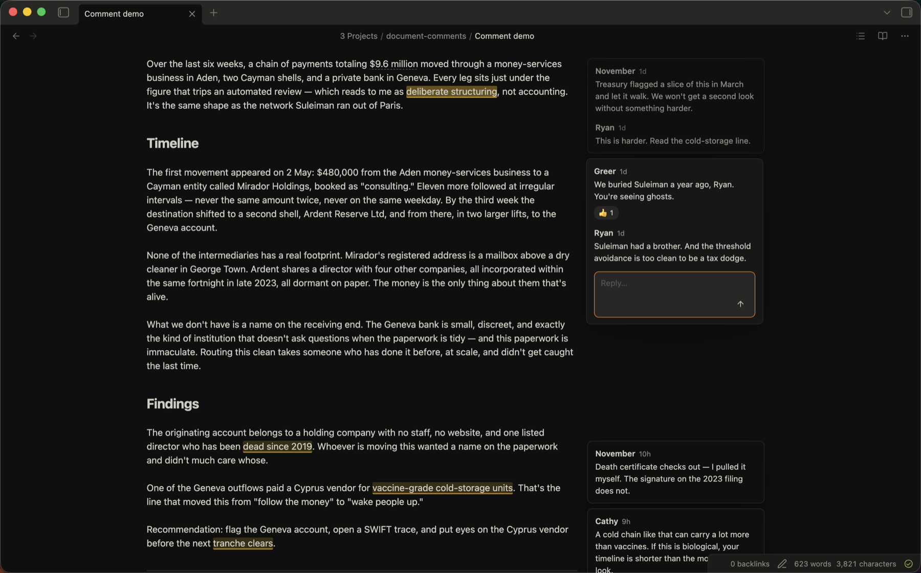
Task: Click the thumbs-up reaction on Greer's comment
Action: pyautogui.click(x=606, y=213)
